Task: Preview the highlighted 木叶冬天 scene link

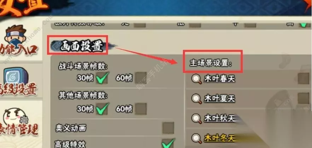Action: tap(219, 138)
